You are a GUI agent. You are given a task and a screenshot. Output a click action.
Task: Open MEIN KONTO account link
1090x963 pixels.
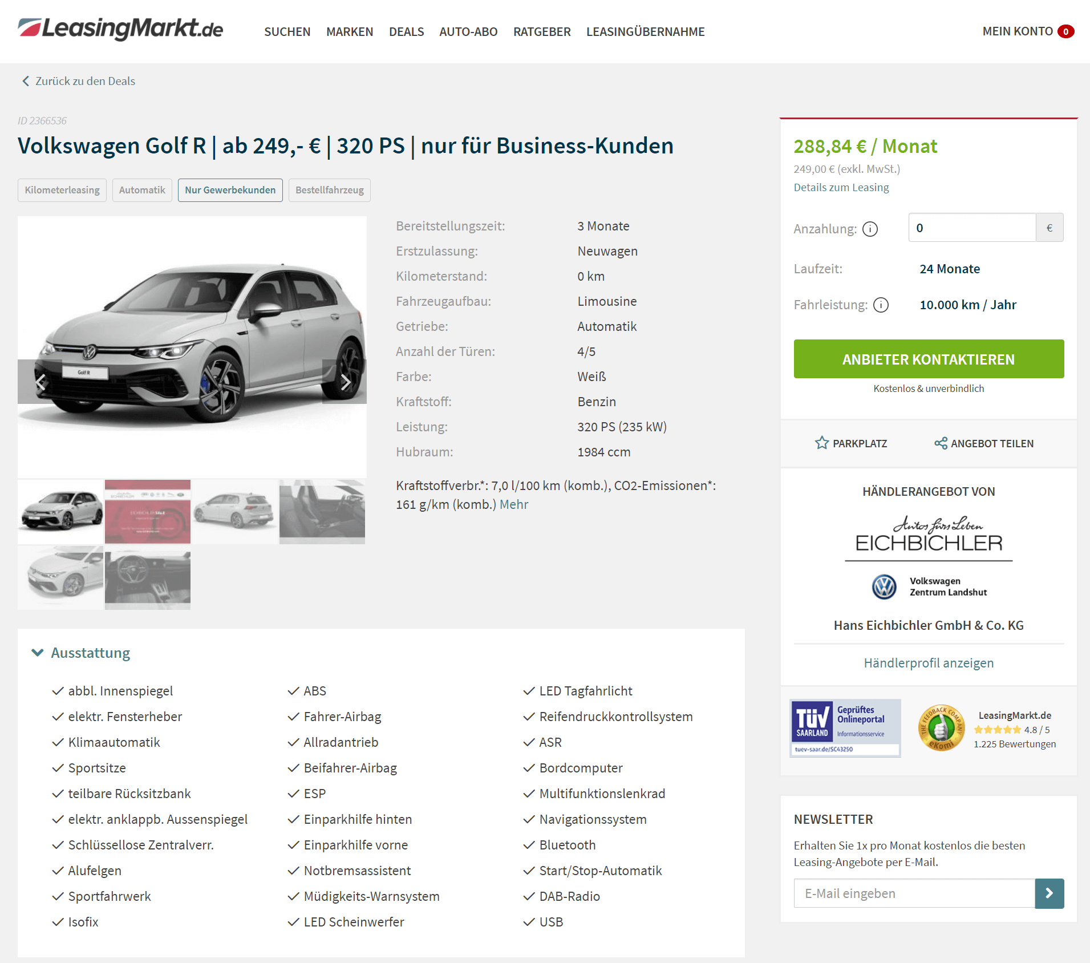point(1018,31)
